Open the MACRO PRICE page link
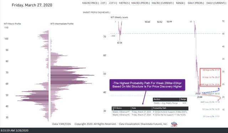 (x=90, y=3)
